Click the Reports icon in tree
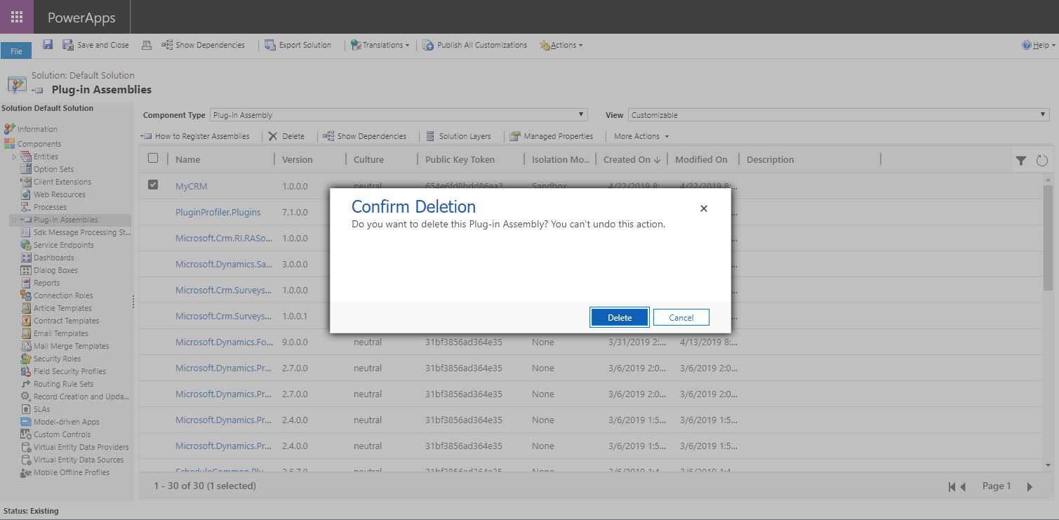 tap(27, 283)
